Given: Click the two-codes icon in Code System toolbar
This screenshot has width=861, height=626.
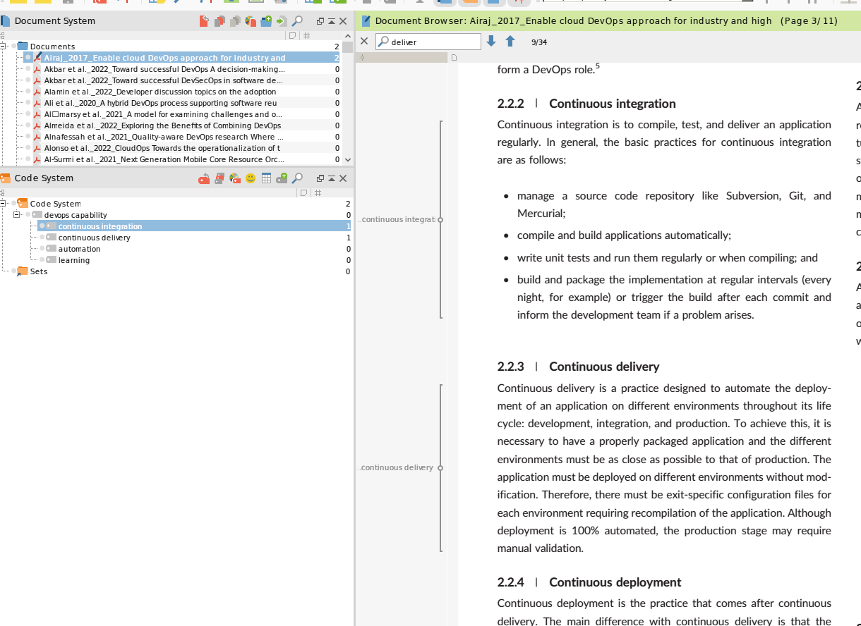Looking at the screenshot, I should click(x=219, y=178).
